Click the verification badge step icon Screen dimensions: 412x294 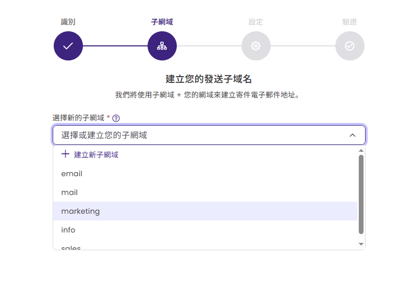click(350, 46)
